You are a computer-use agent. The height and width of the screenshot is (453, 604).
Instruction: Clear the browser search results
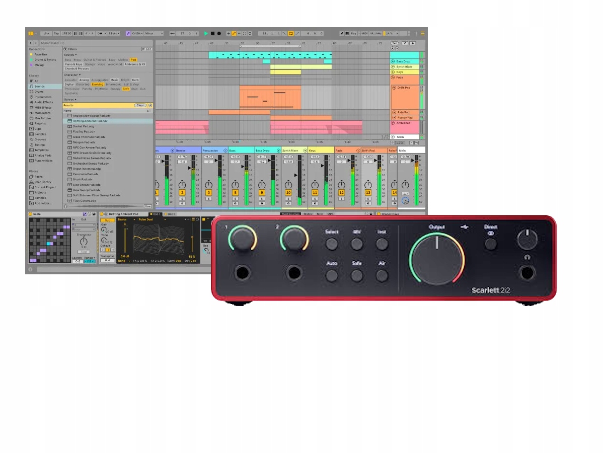[x=140, y=105]
